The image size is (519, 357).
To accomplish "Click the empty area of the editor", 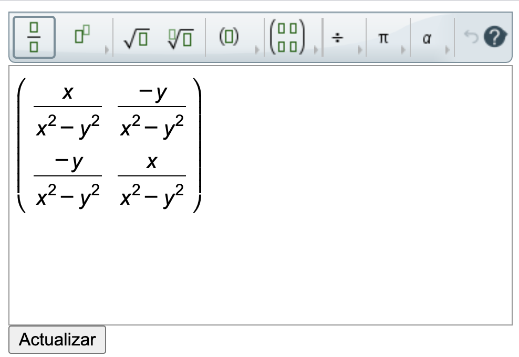I will pyautogui.click(x=341, y=236).
